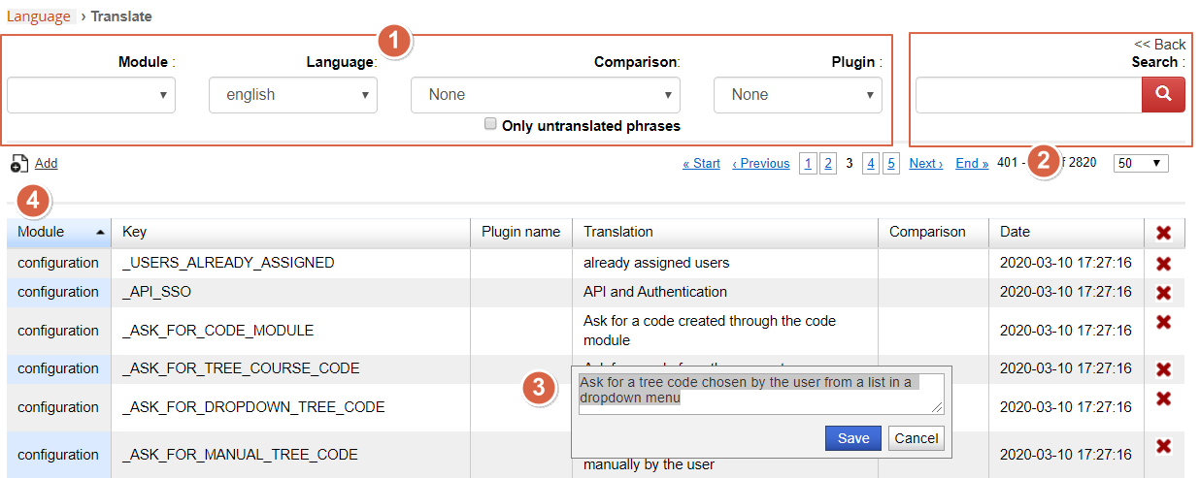The height and width of the screenshot is (478, 1200).
Task: Enable Only untranslated phrases checkbox
Action: pyautogui.click(x=491, y=124)
